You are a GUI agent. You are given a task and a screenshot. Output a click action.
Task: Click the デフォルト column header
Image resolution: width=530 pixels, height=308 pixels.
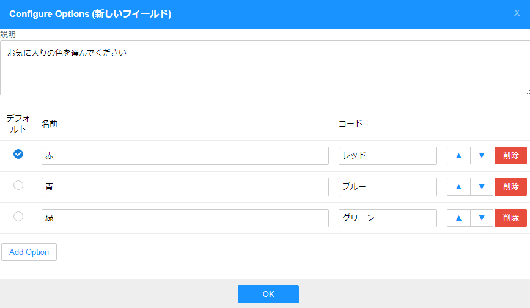click(18, 123)
